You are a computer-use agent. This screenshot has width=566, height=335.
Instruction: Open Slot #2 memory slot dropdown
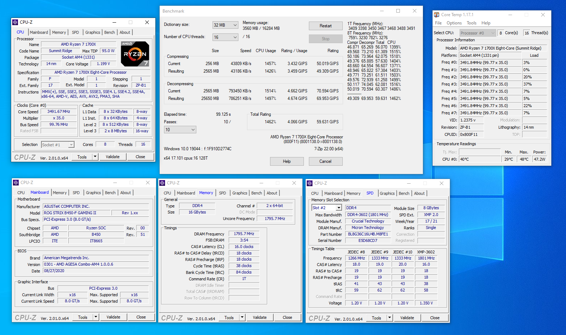pyautogui.click(x=327, y=208)
